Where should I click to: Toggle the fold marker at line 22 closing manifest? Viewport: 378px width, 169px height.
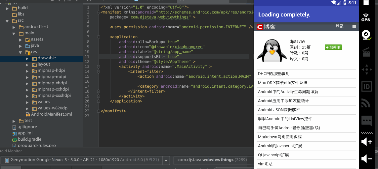point(98,111)
